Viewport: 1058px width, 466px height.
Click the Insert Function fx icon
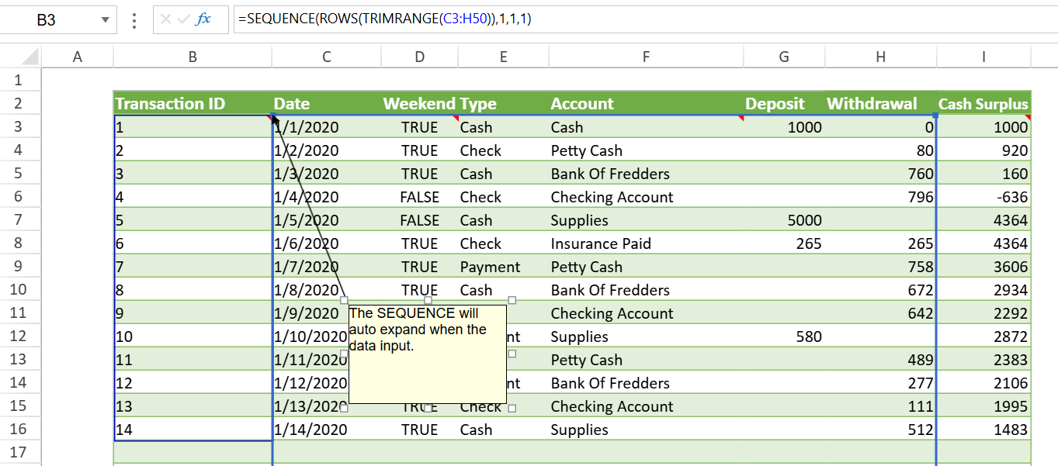[203, 19]
